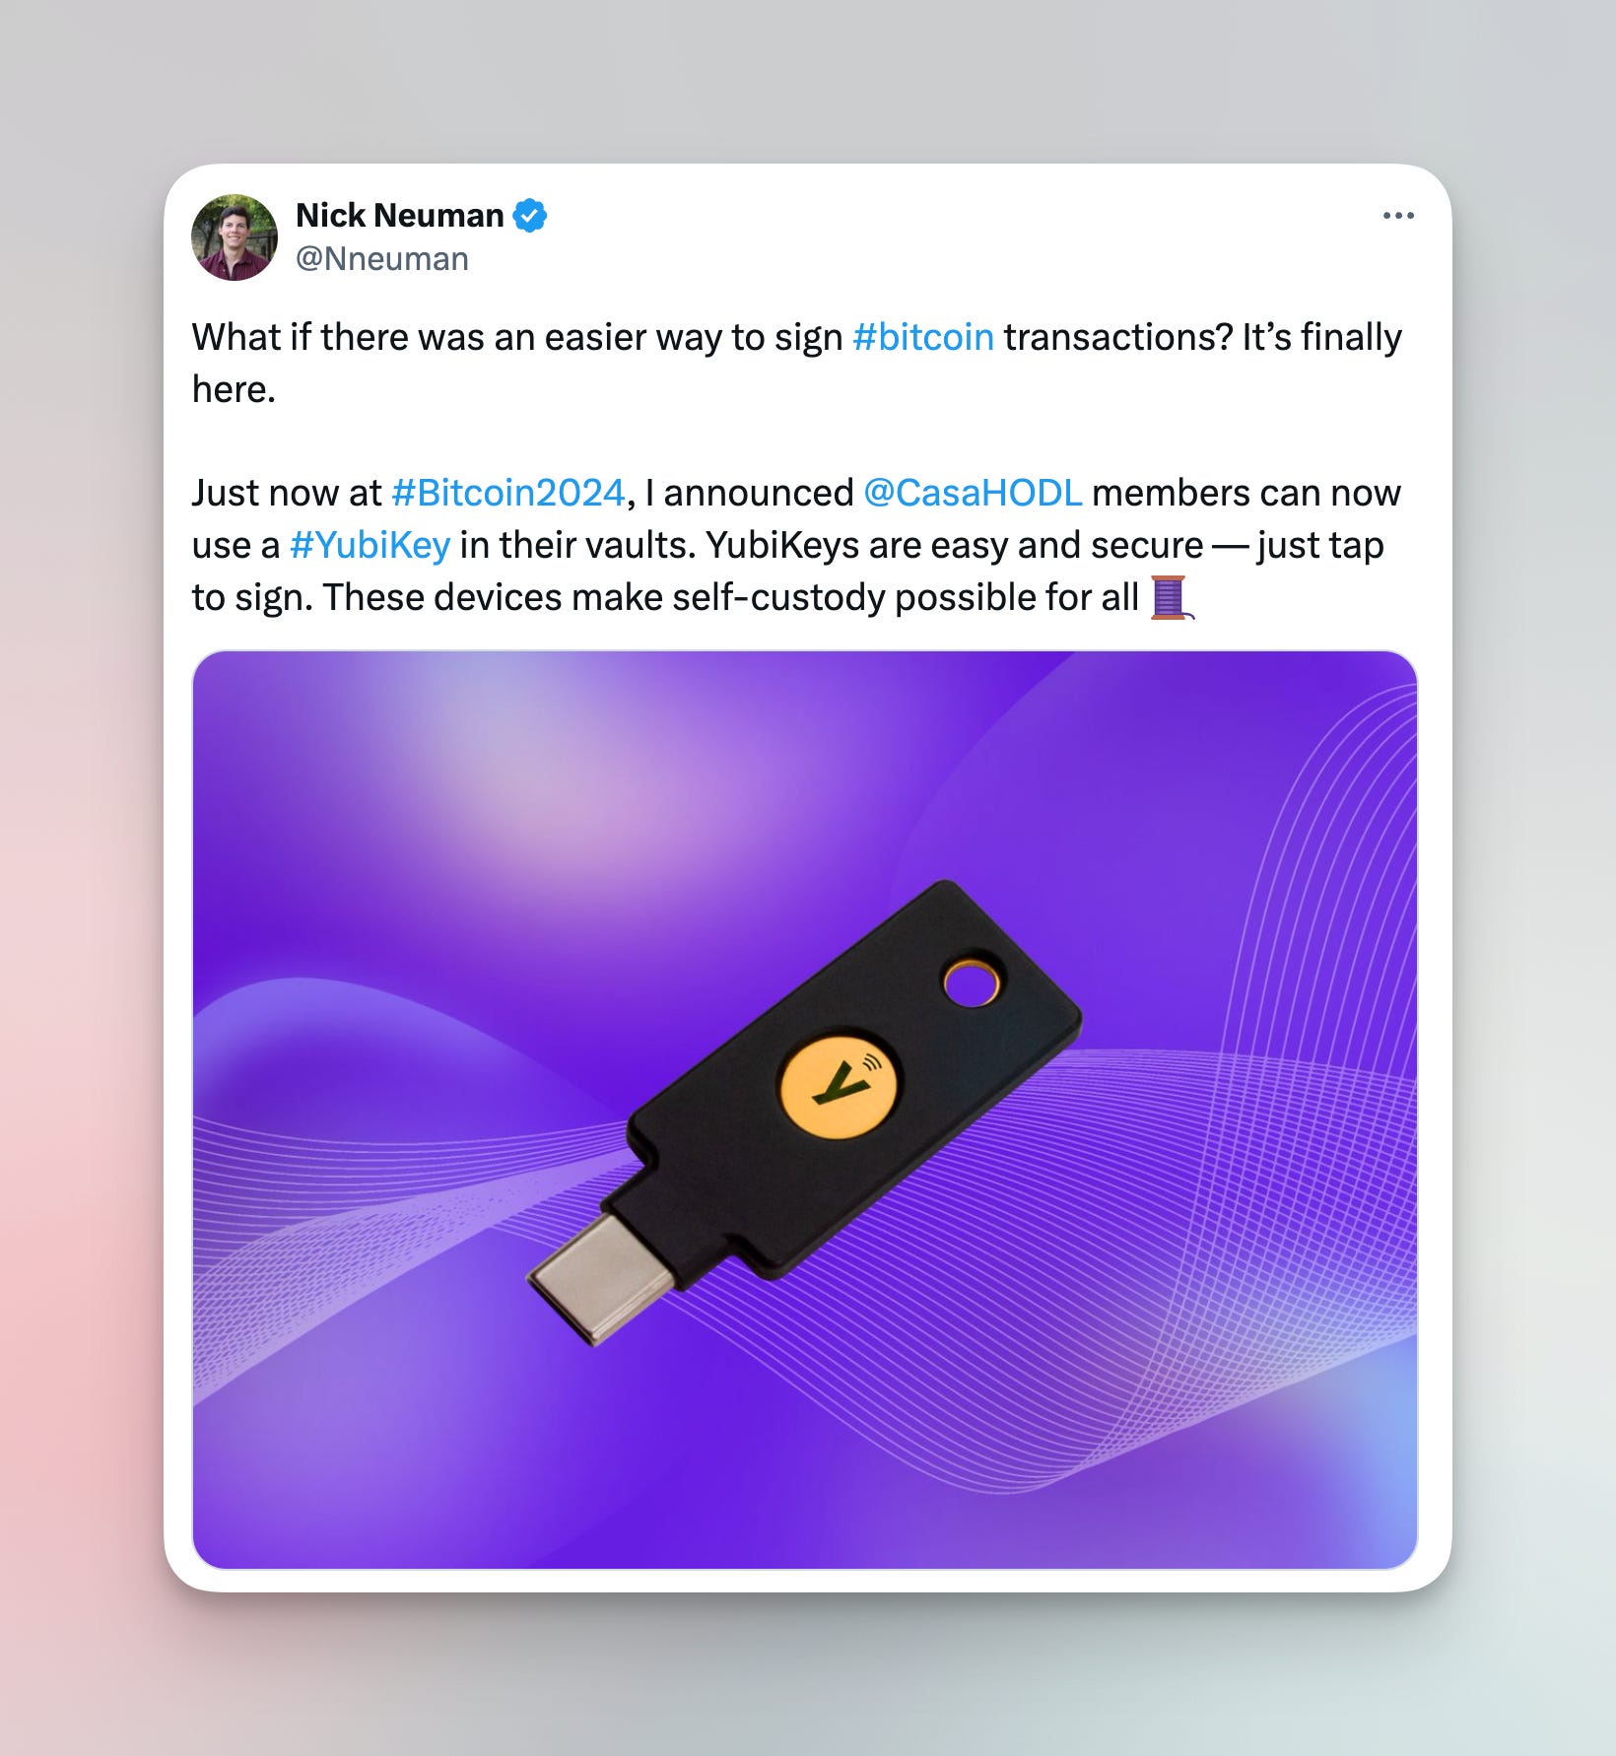This screenshot has width=1616, height=1756.
Task: Follow the #bitcoin hashtag
Action: coord(922,337)
